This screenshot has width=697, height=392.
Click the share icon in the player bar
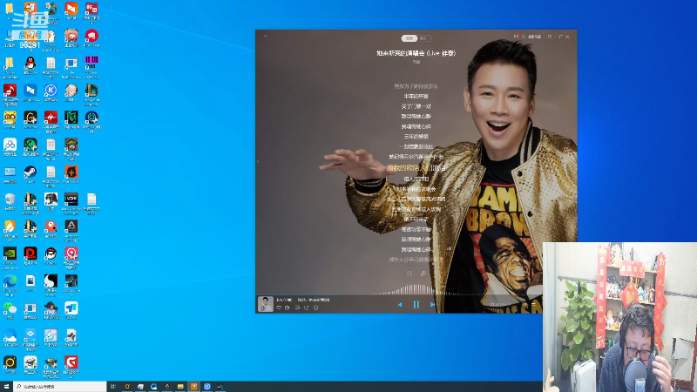point(307,308)
